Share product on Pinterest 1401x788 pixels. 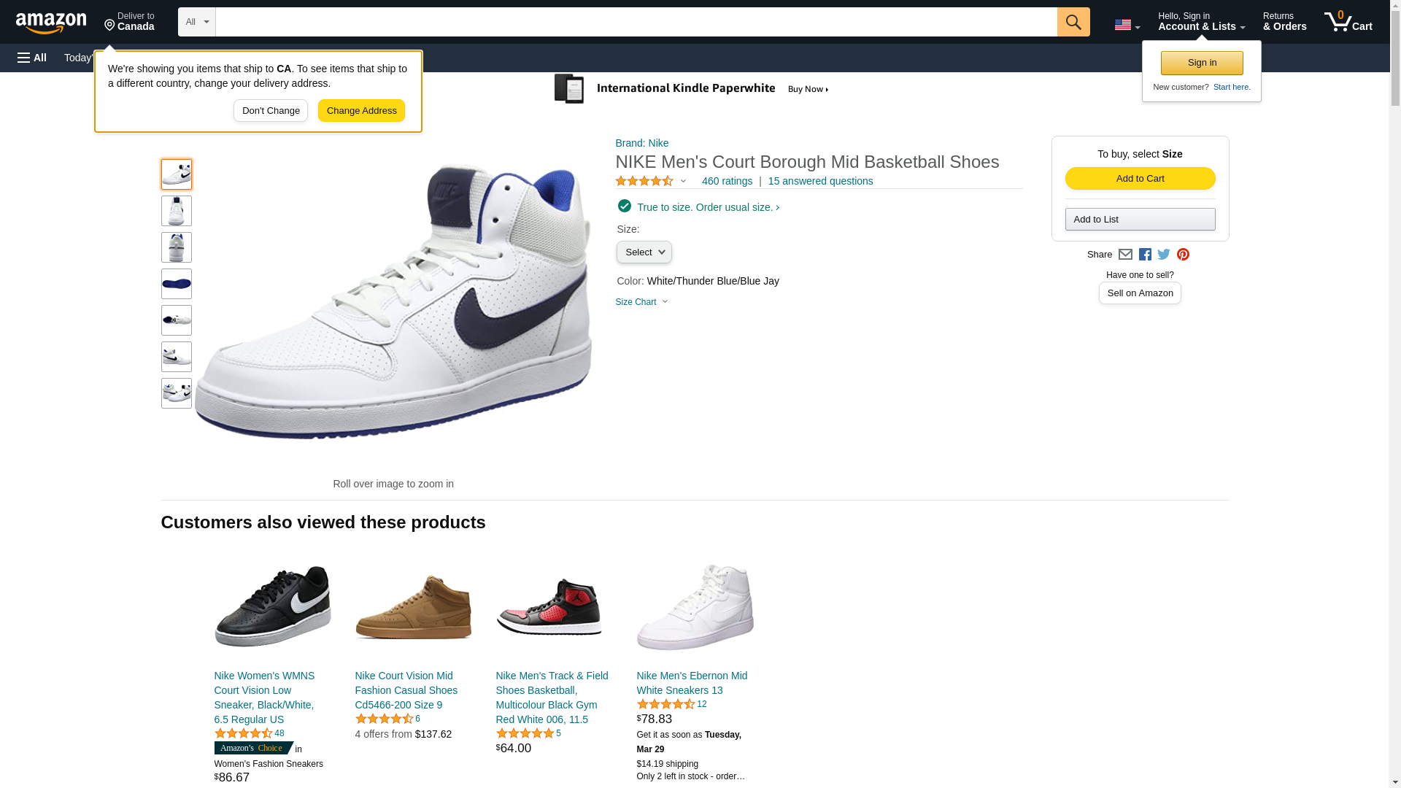[x=1183, y=255]
